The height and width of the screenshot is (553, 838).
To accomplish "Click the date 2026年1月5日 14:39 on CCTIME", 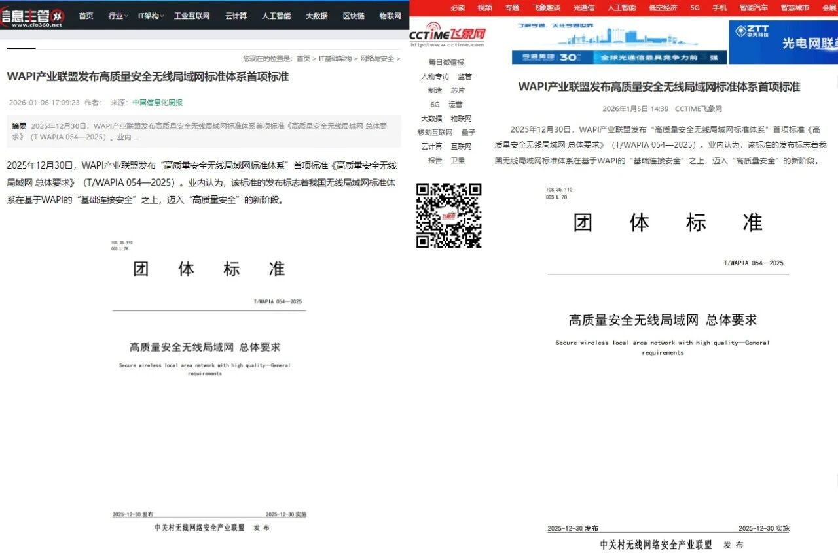I will [x=635, y=109].
